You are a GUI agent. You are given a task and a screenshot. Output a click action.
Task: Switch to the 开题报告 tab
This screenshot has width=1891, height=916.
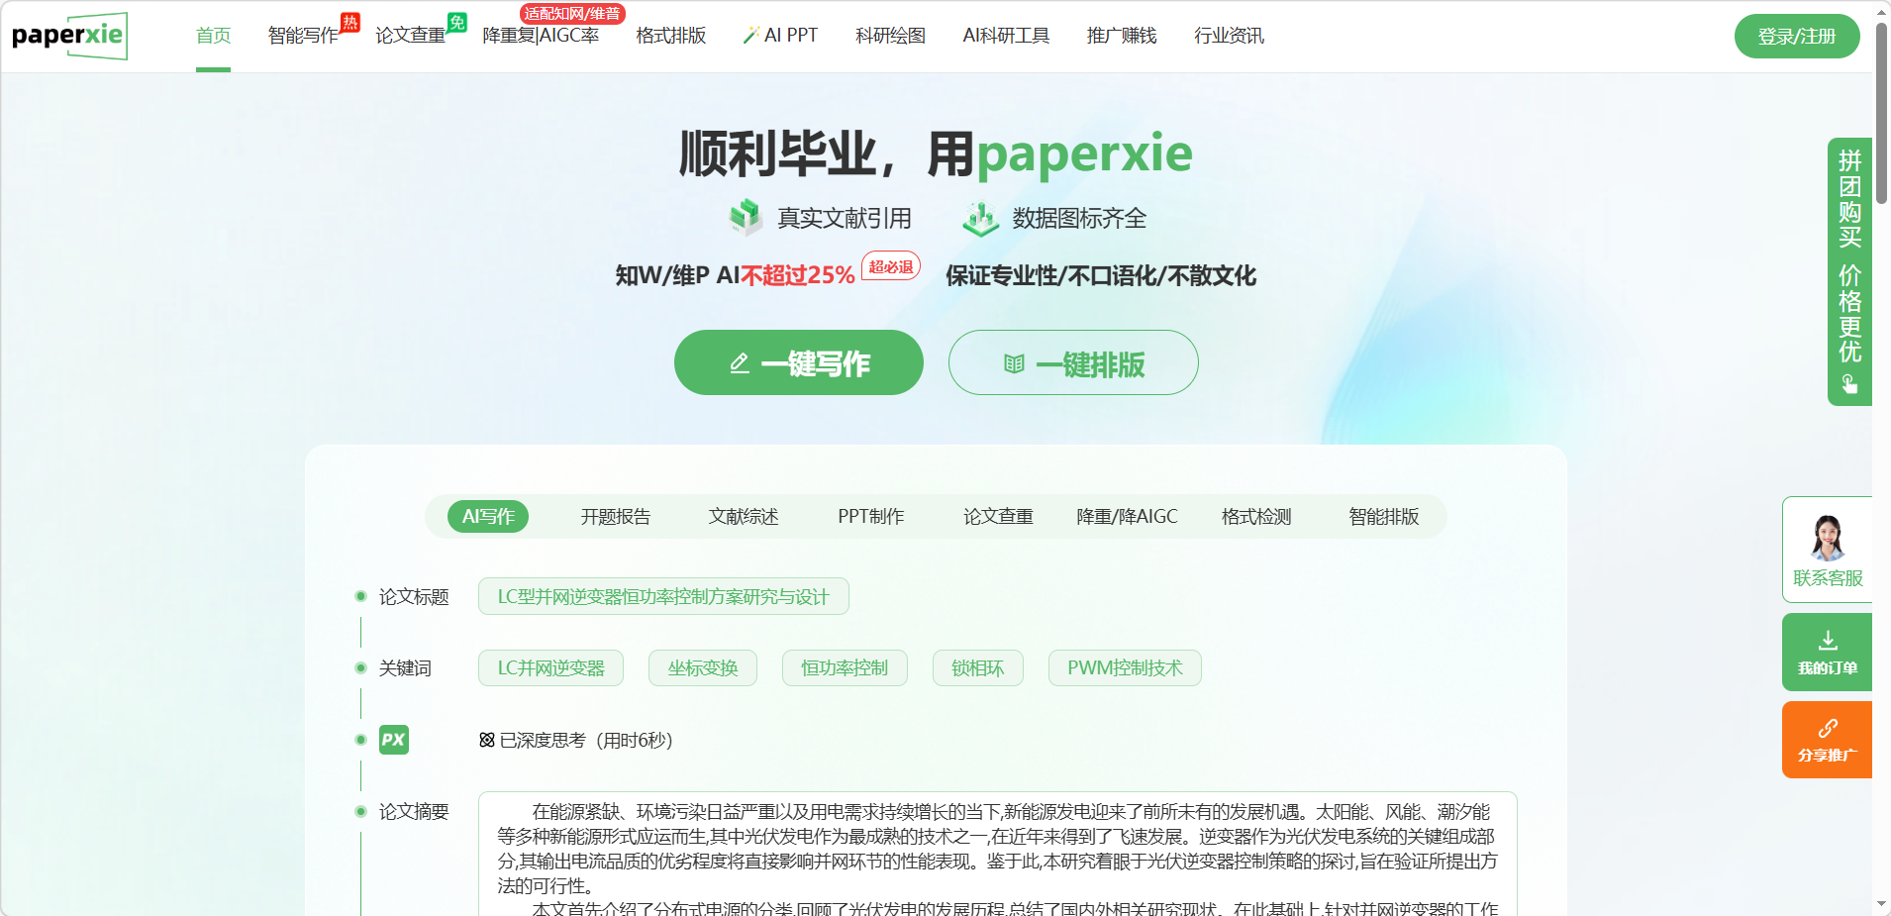pyautogui.click(x=616, y=516)
